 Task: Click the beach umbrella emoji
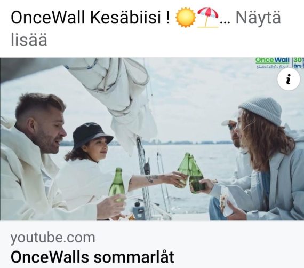coord(208,18)
